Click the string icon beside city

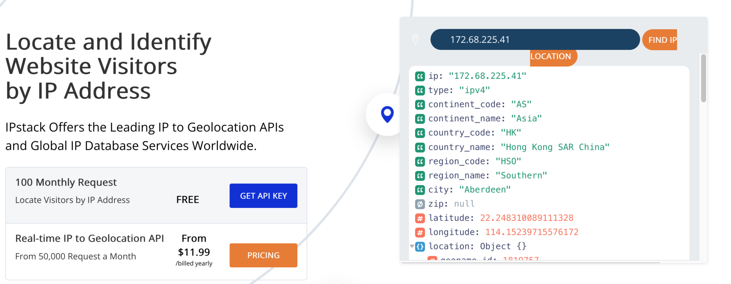coord(420,190)
